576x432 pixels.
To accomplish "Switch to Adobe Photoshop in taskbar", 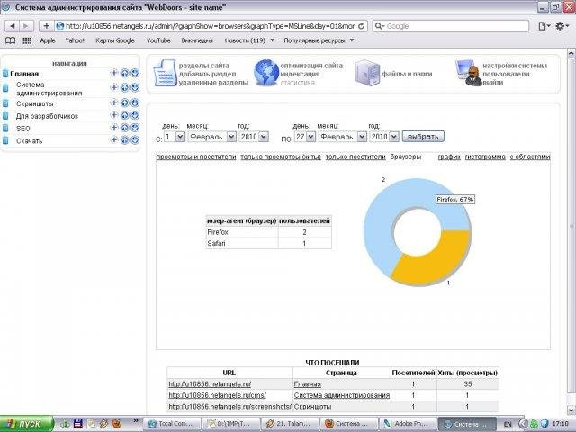I will pos(408,424).
